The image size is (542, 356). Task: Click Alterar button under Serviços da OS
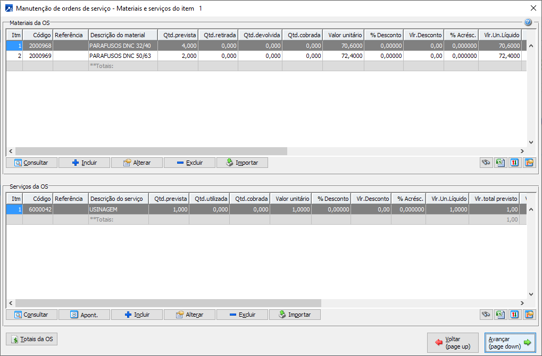[189, 315]
